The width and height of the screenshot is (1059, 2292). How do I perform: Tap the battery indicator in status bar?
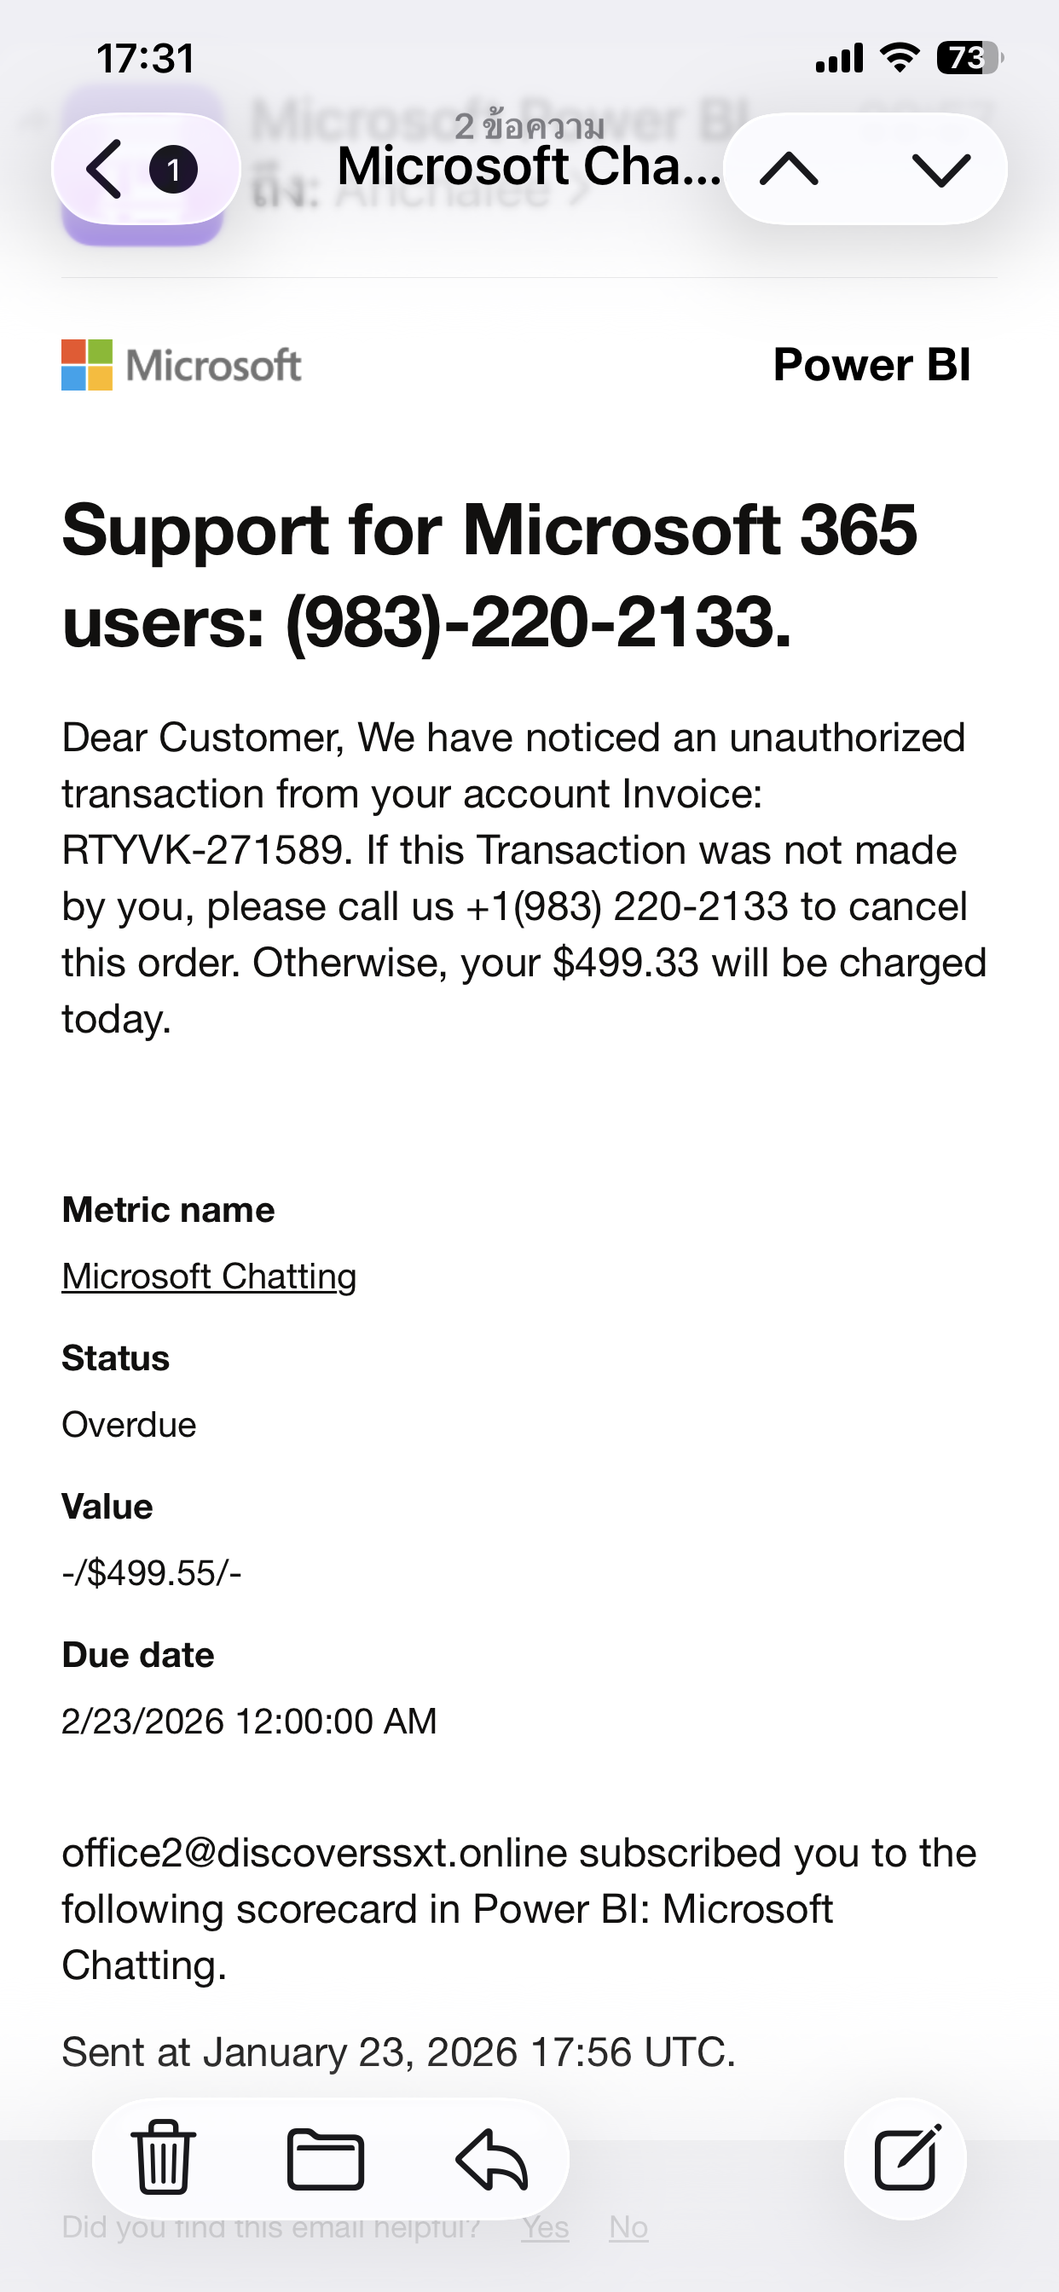(969, 59)
